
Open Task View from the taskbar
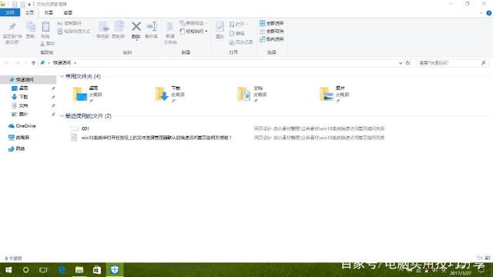(43, 270)
